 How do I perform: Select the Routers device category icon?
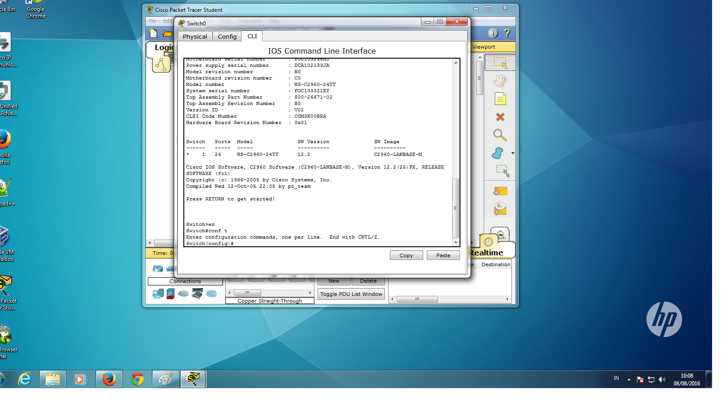(157, 269)
